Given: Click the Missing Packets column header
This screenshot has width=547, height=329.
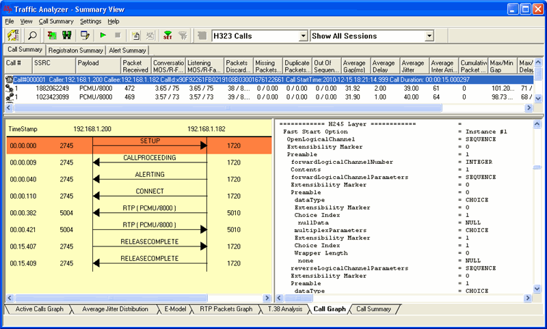Looking at the screenshot, I should [267, 66].
